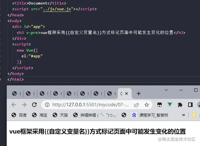Open the unlabeled globe bookmark before 课程学习

tap(124, 115)
